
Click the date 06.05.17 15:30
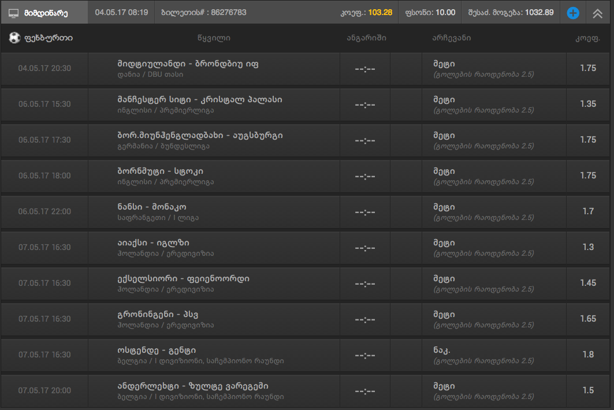(x=44, y=104)
